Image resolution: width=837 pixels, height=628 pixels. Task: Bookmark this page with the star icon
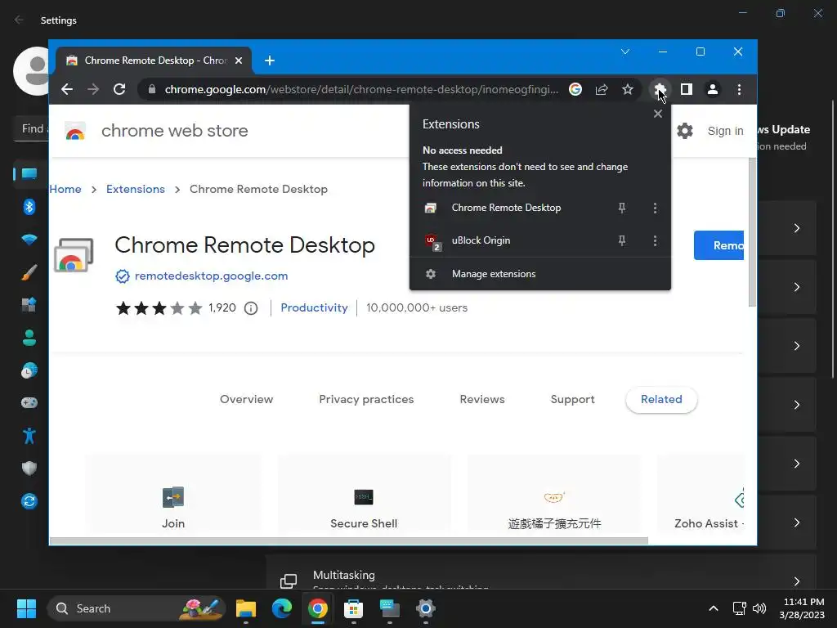pyautogui.click(x=628, y=89)
